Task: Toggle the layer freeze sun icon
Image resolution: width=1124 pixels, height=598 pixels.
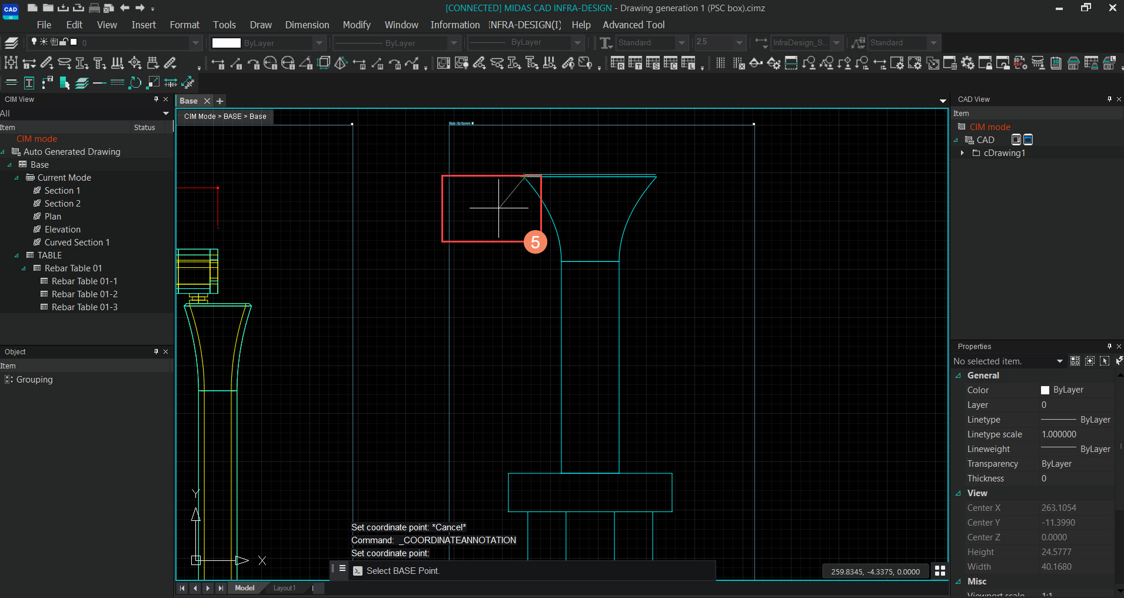Action: 44,42
